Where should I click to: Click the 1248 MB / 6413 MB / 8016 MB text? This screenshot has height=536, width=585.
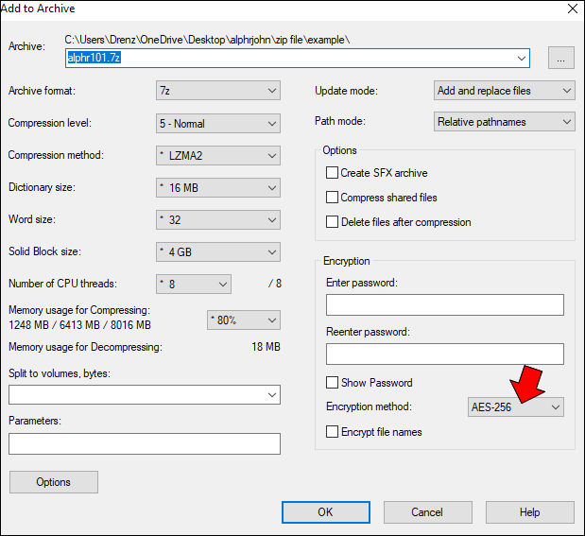coord(79,325)
